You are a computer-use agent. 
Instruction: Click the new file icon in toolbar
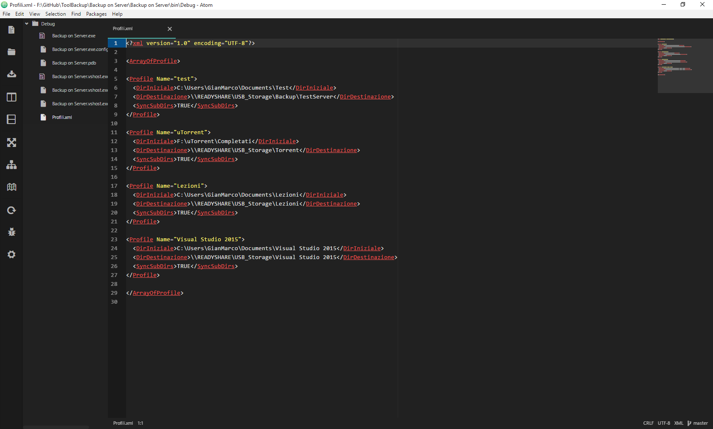click(11, 30)
